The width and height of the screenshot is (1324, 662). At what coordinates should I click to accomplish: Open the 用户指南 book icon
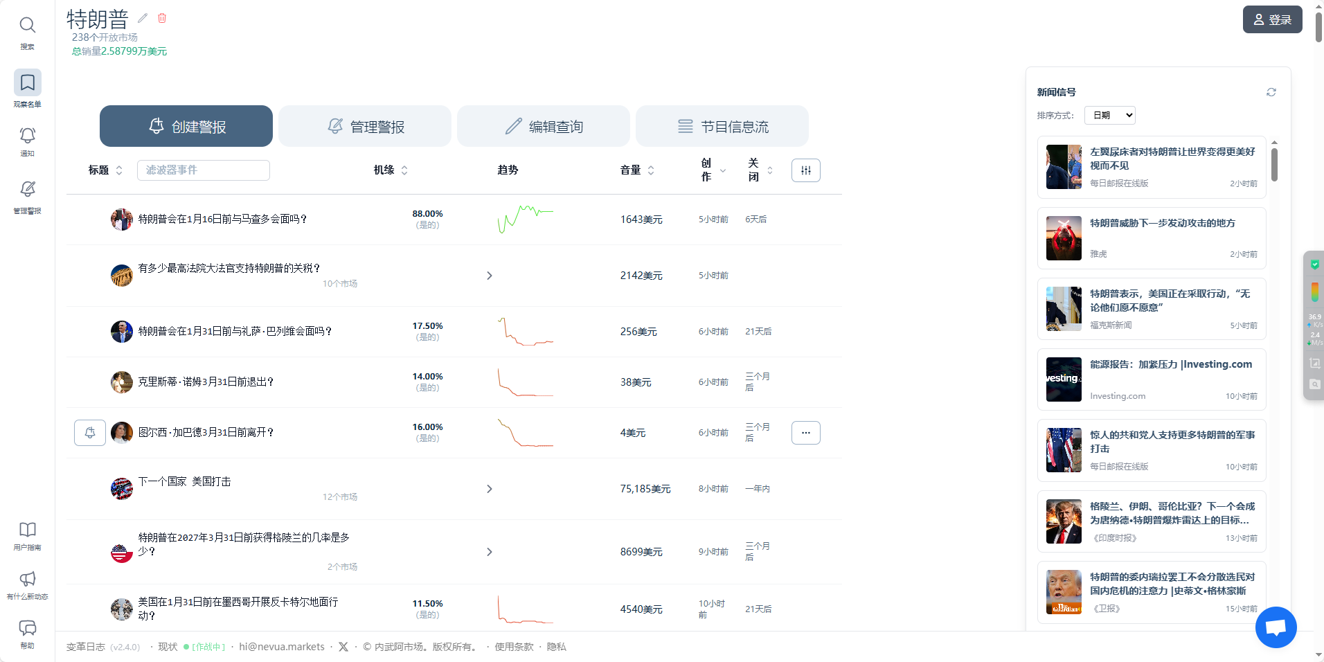pyautogui.click(x=27, y=530)
